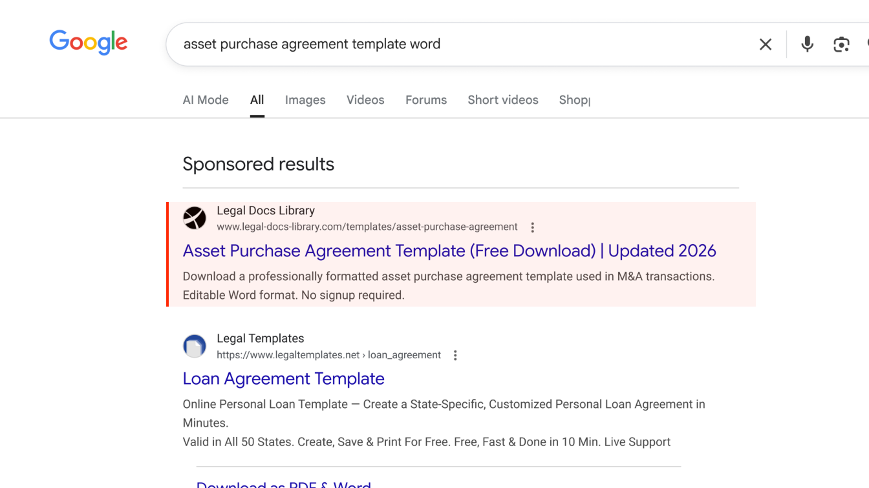Switch to Short videos tab
Image resolution: width=869 pixels, height=488 pixels.
[503, 100]
